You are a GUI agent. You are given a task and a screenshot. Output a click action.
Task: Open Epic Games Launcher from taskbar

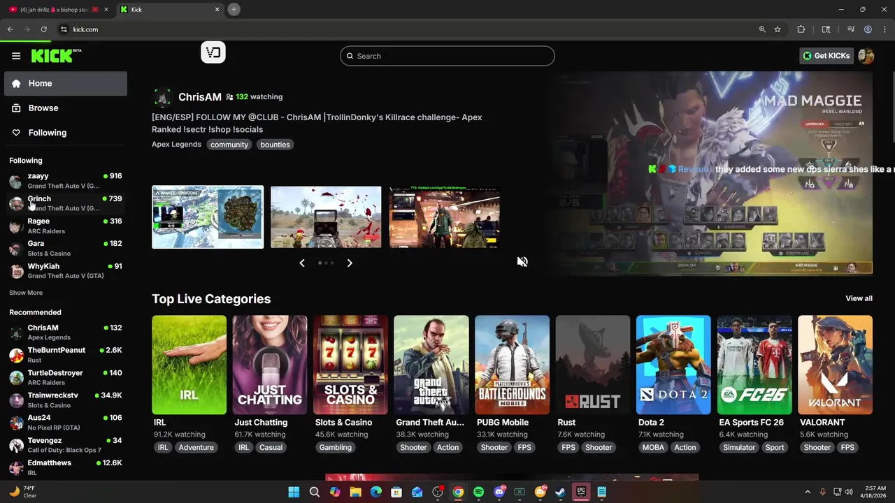[580, 492]
